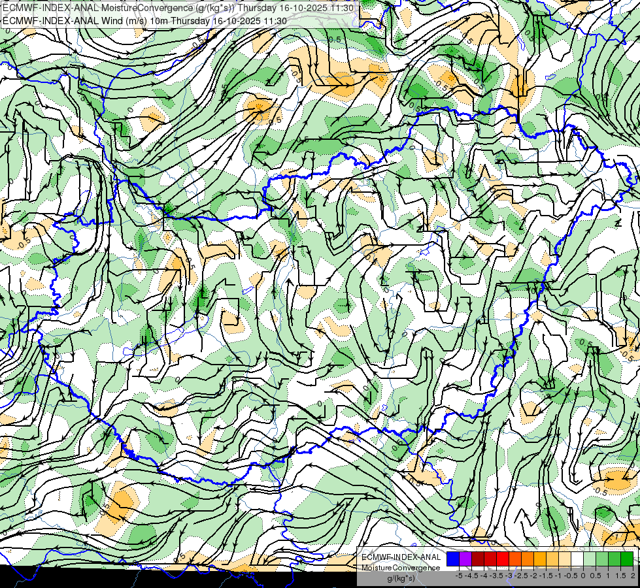Click the blue legend swatch below -5
Screen dimensions: 640x588
coord(453,559)
